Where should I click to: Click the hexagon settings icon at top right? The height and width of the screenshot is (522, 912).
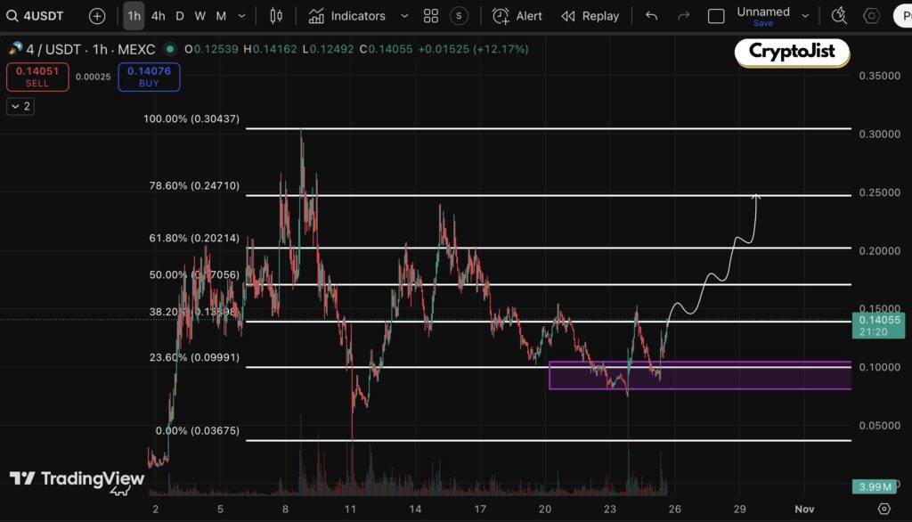872,16
